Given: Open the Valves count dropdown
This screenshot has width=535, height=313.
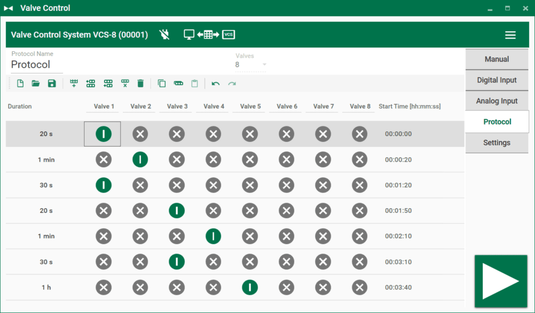Looking at the screenshot, I should pos(265,64).
